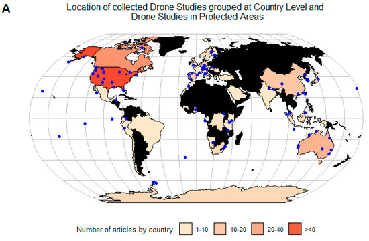Click the 10-20 articles legend swatch
Viewport: 369px width, 241px height.
220,229
